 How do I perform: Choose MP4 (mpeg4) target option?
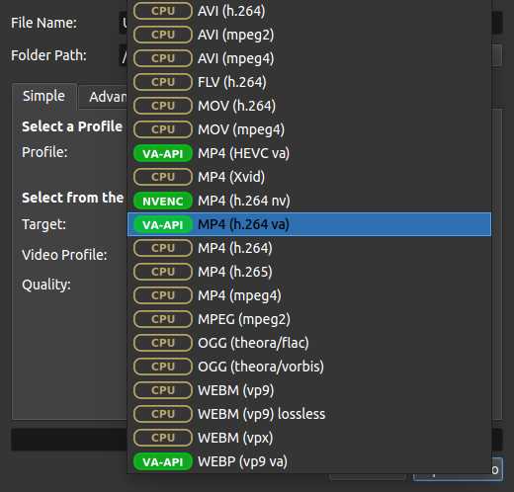[x=309, y=295]
